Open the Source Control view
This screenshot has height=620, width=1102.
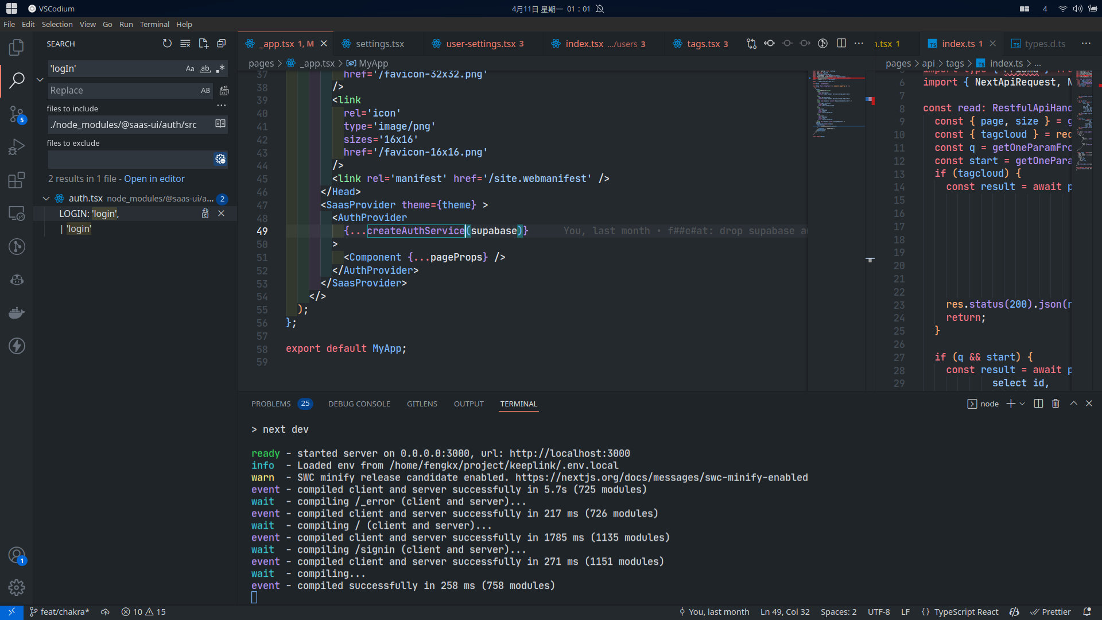click(x=17, y=114)
